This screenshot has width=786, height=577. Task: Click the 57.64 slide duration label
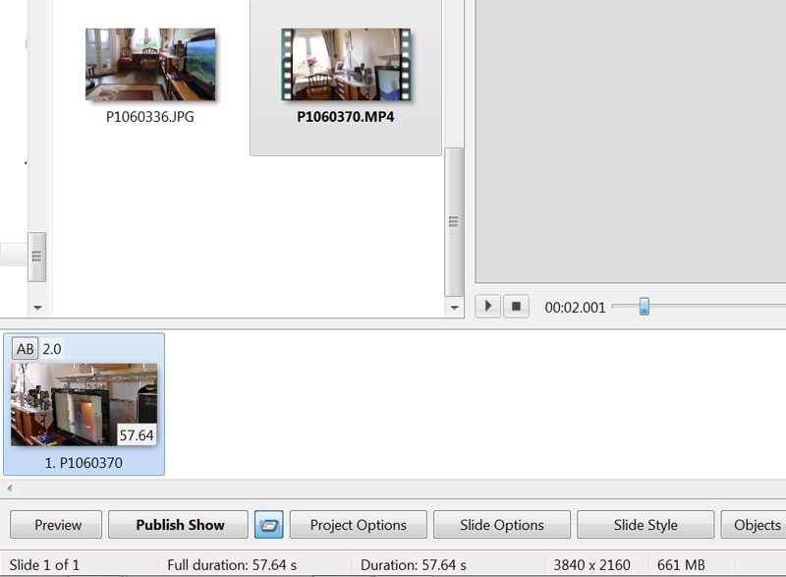(137, 434)
